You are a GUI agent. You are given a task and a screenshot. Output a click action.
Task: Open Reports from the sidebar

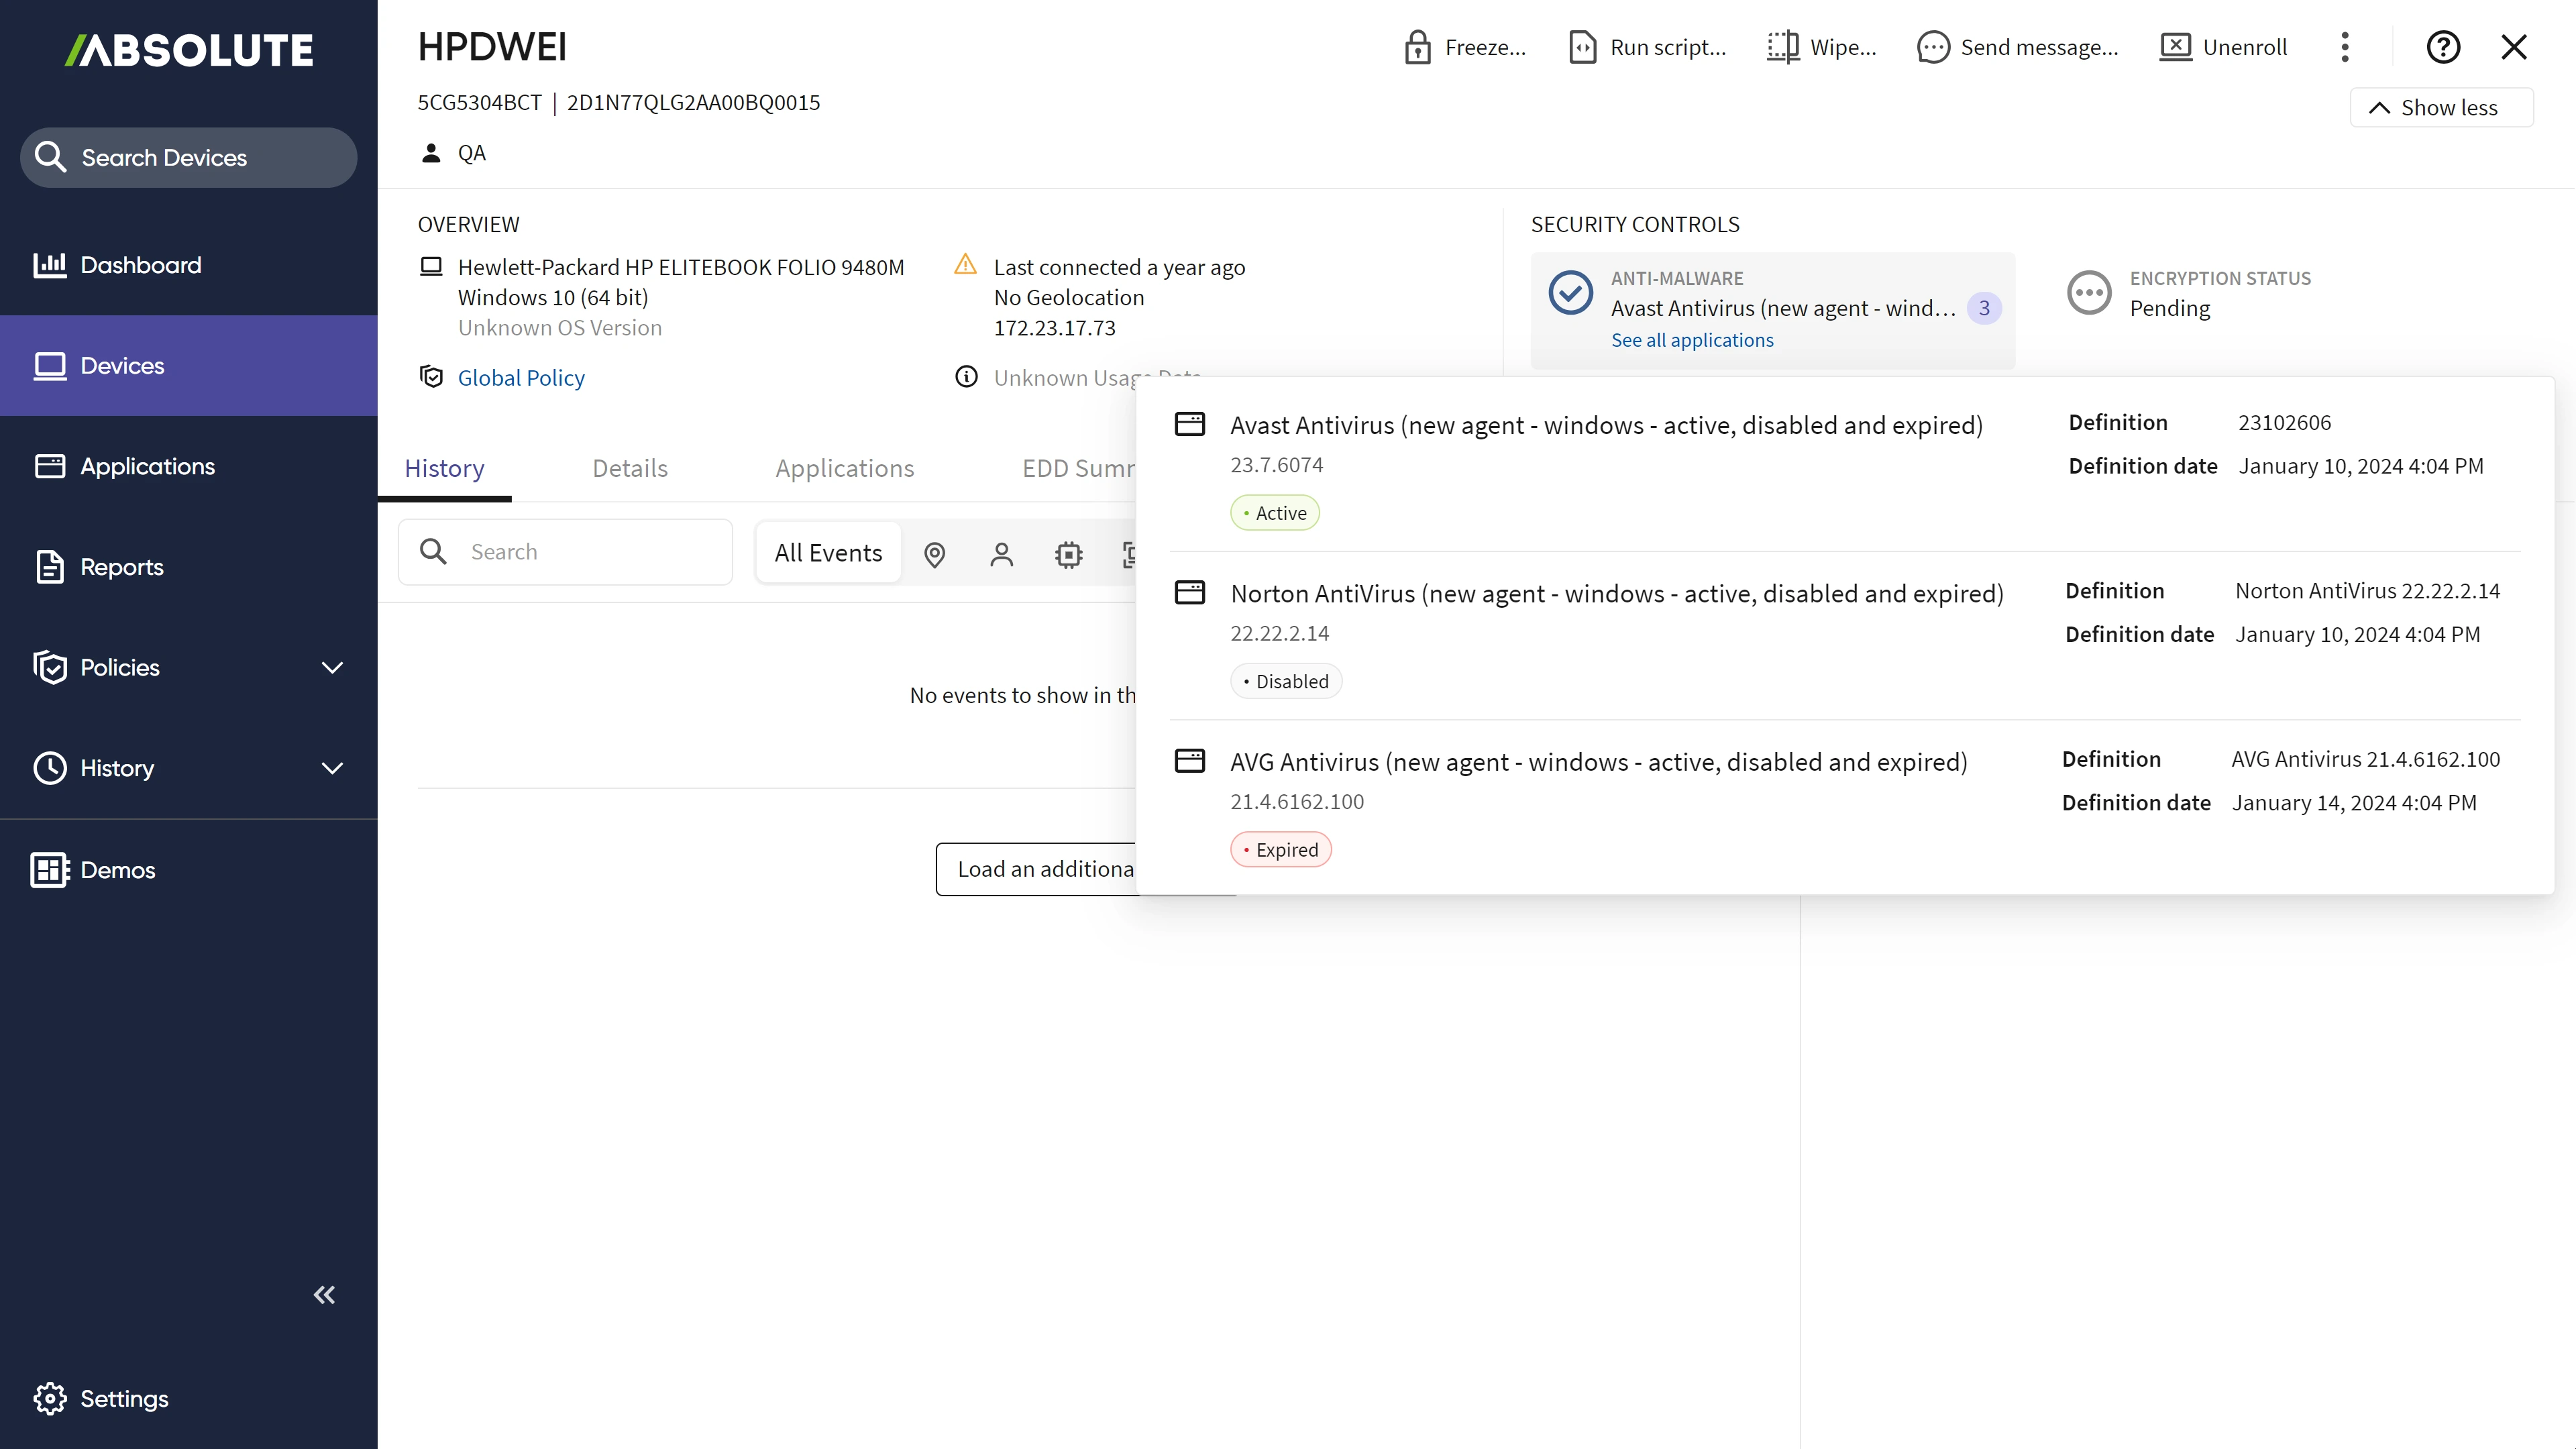coord(188,567)
